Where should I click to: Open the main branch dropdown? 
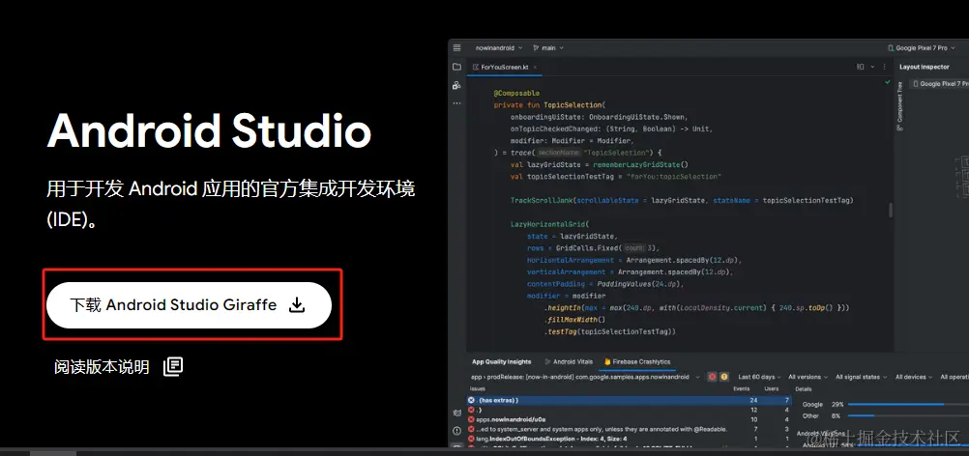click(x=548, y=47)
